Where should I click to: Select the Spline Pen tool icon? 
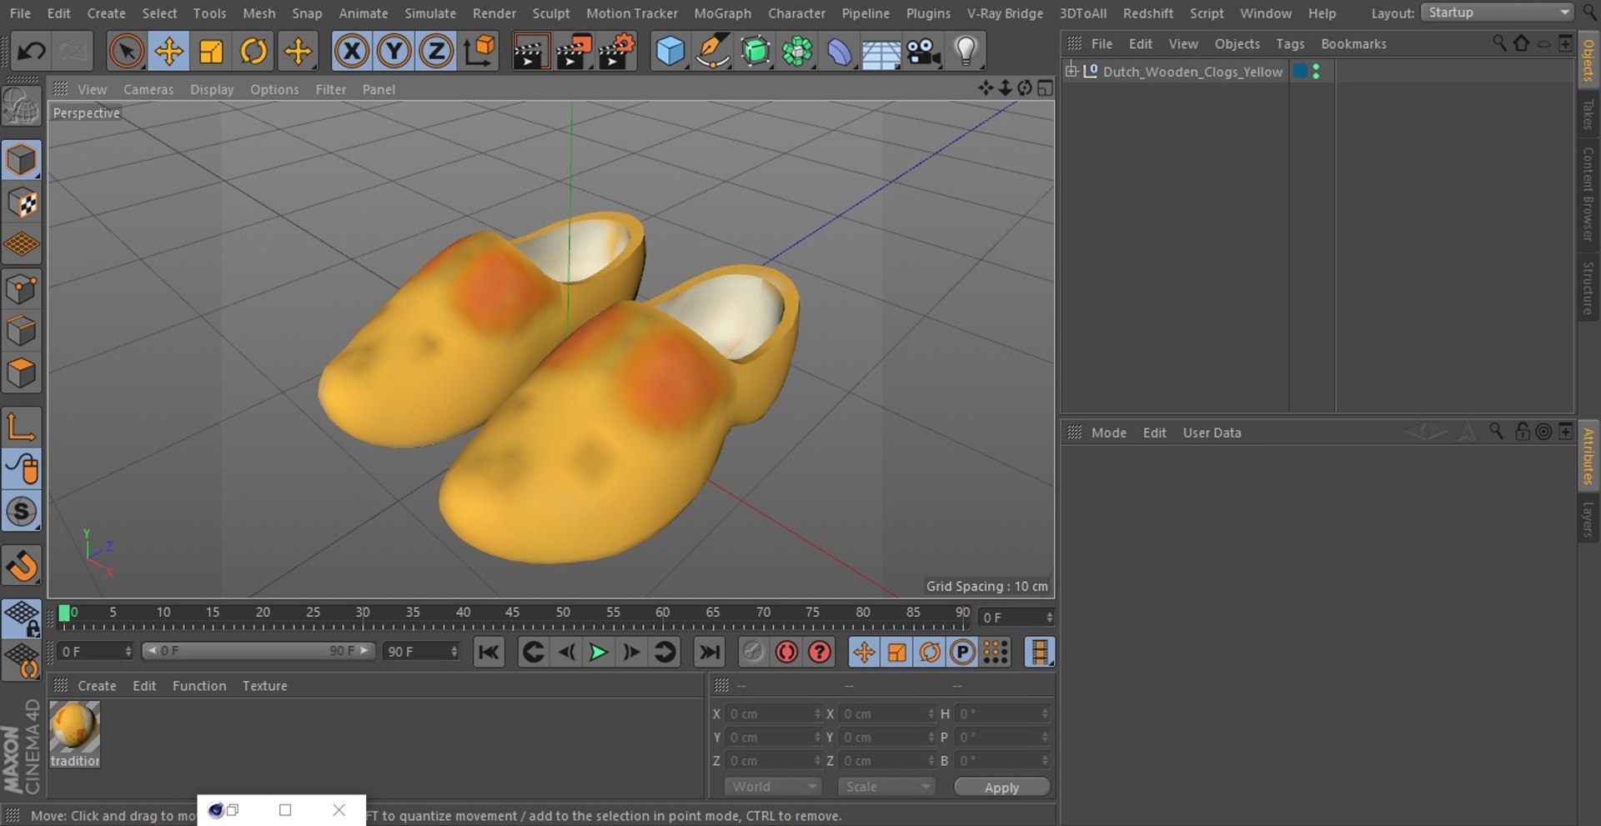[x=712, y=52]
